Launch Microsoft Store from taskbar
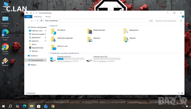This screenshot has width=191, height=109. tap(38, 106)
